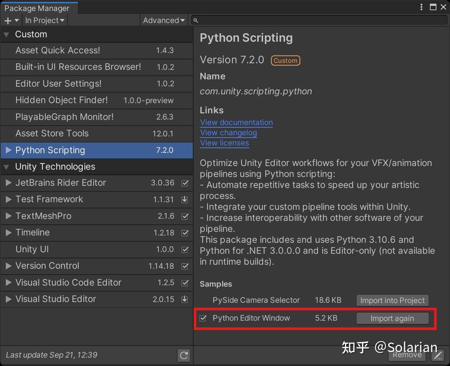Image resolution: width=450 pixels, height=366 pixels.
Task: Open the Advanced dropdown
Action: [164, 20]
